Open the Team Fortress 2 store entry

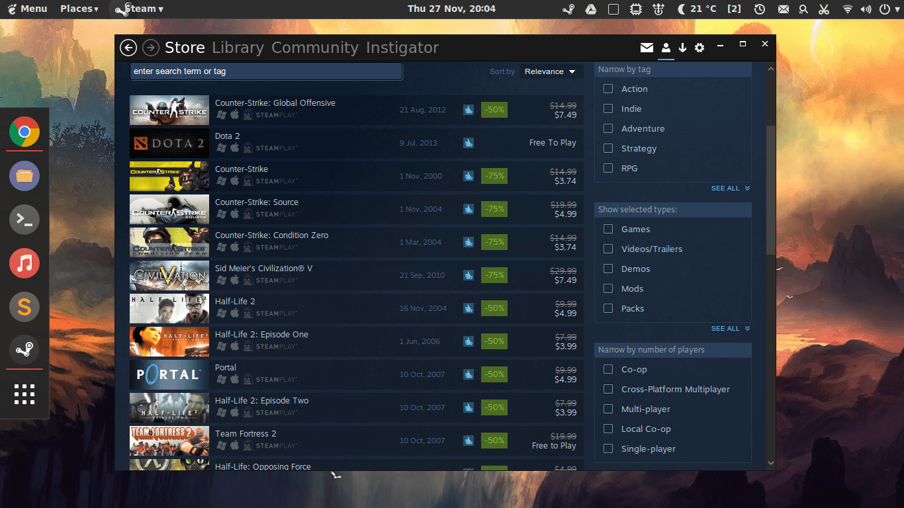[357, 441]
